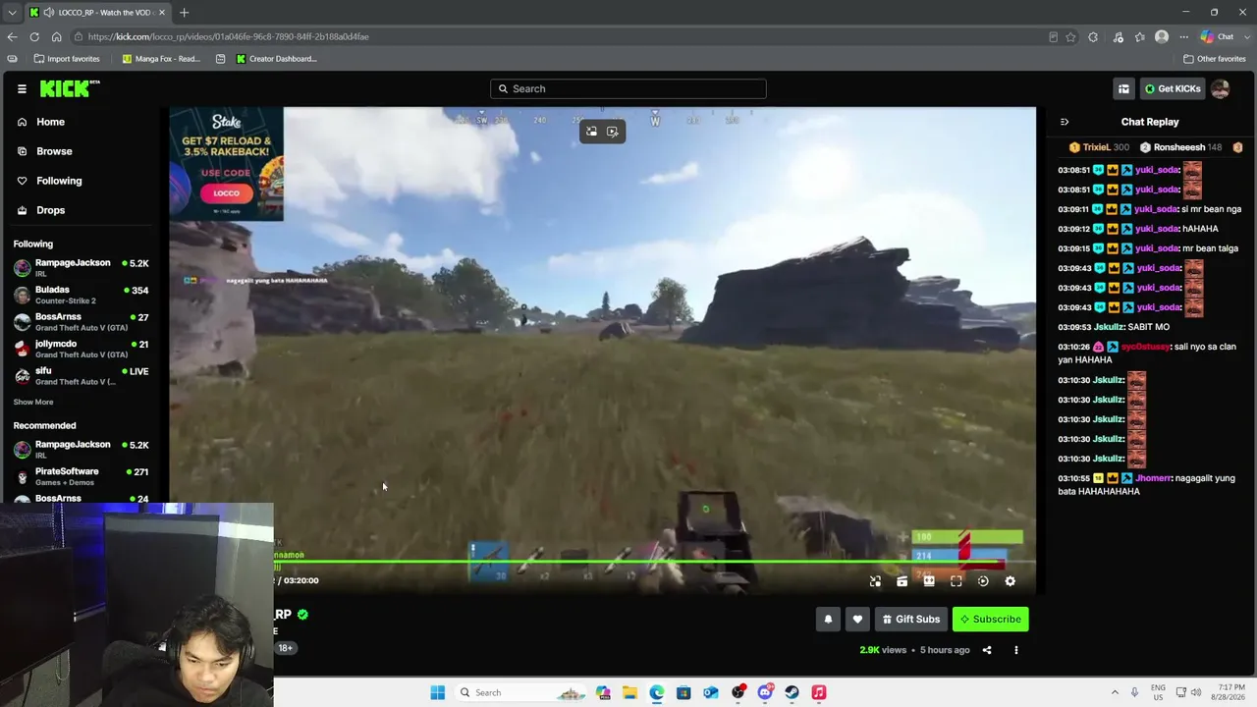Open taskbar clock and date
The image size is (1257, 707).
pyautogui.click(x=1229, y=692)
